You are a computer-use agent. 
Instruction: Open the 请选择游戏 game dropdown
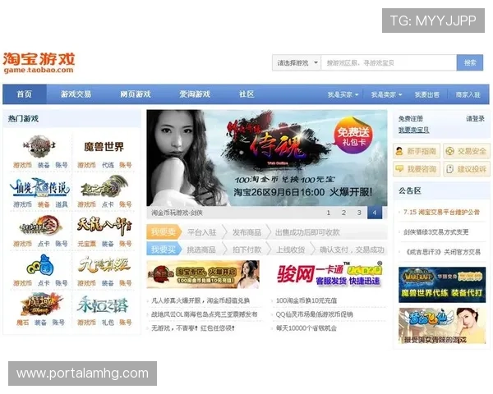click(297, 63)
